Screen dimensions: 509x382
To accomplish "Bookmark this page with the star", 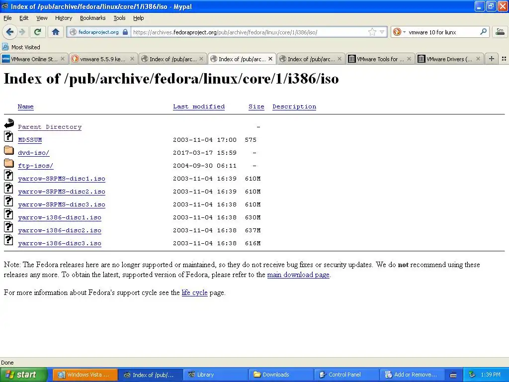I will click(372, 32).
